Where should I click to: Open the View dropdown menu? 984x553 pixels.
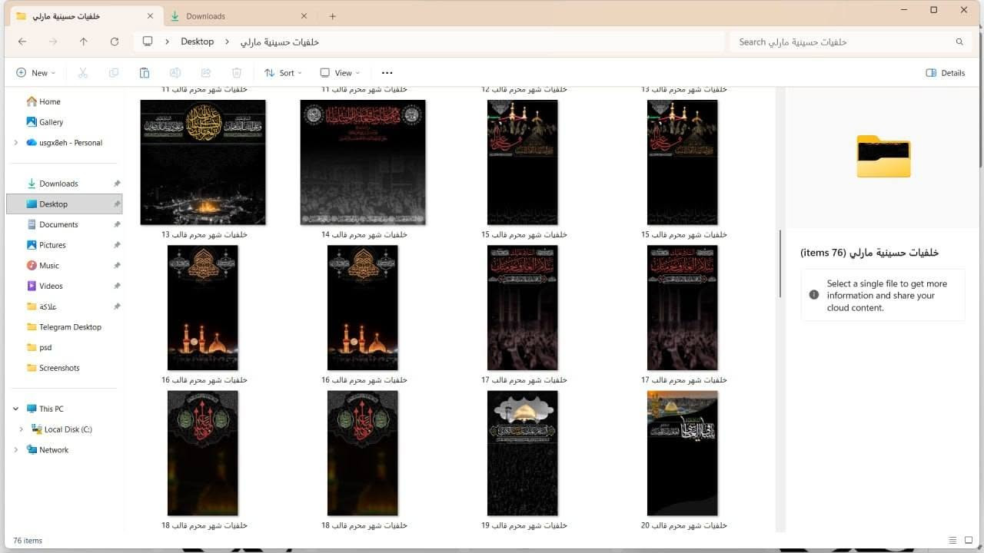click(340, 73)
